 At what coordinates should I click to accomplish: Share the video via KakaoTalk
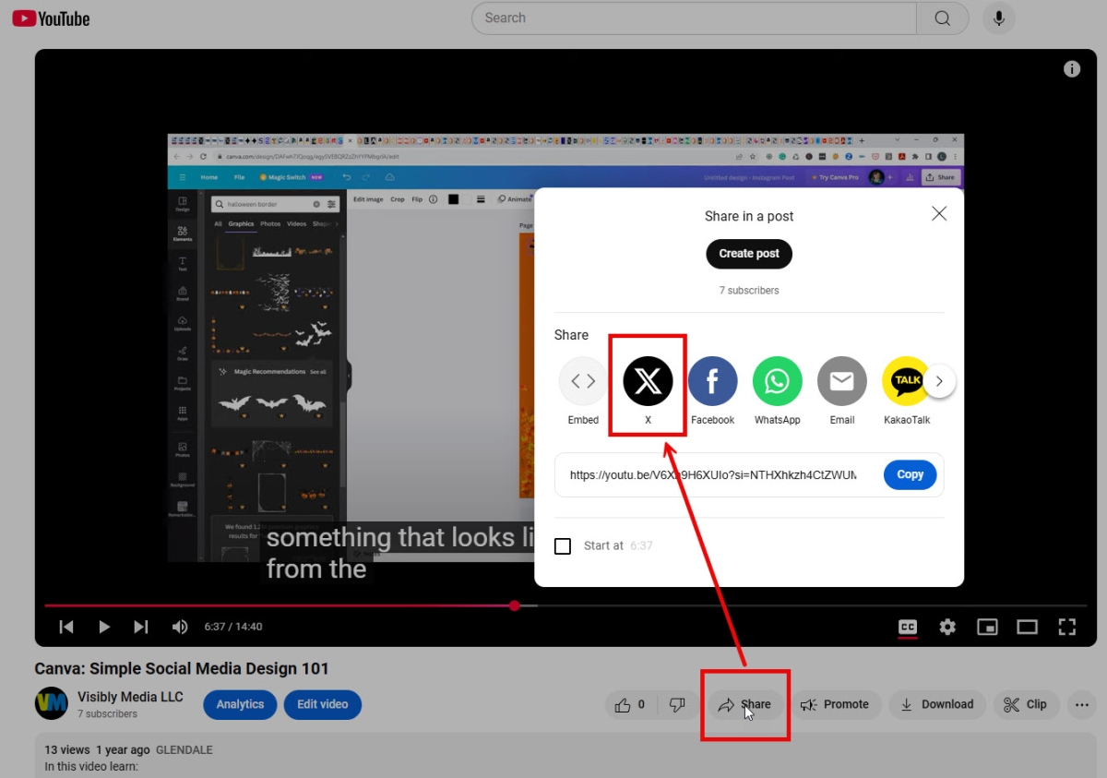pos(907,391)
